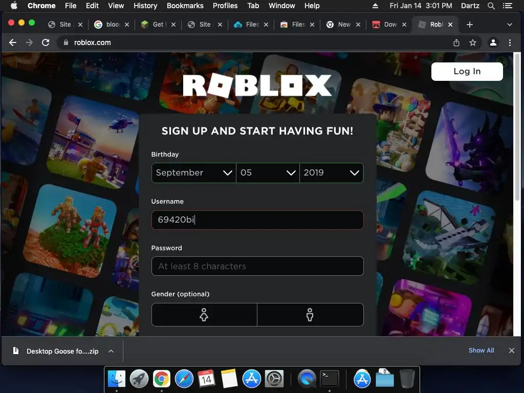Open Launchpad from the Dock

[x=139, y=379]
